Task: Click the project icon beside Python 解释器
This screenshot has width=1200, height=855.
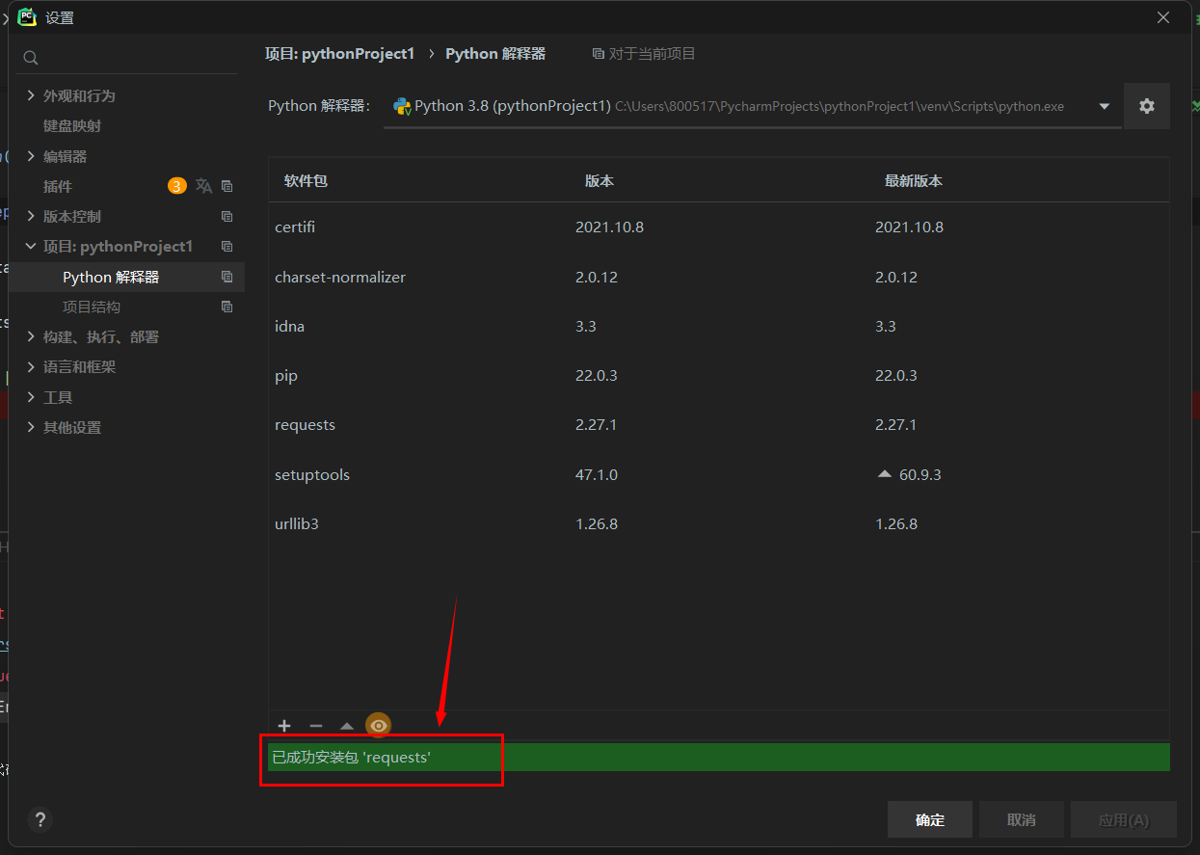Action: tap(227, 277)
